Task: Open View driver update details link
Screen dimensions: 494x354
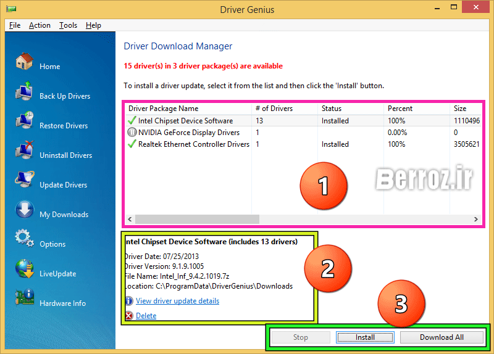Action: point(177,301)
